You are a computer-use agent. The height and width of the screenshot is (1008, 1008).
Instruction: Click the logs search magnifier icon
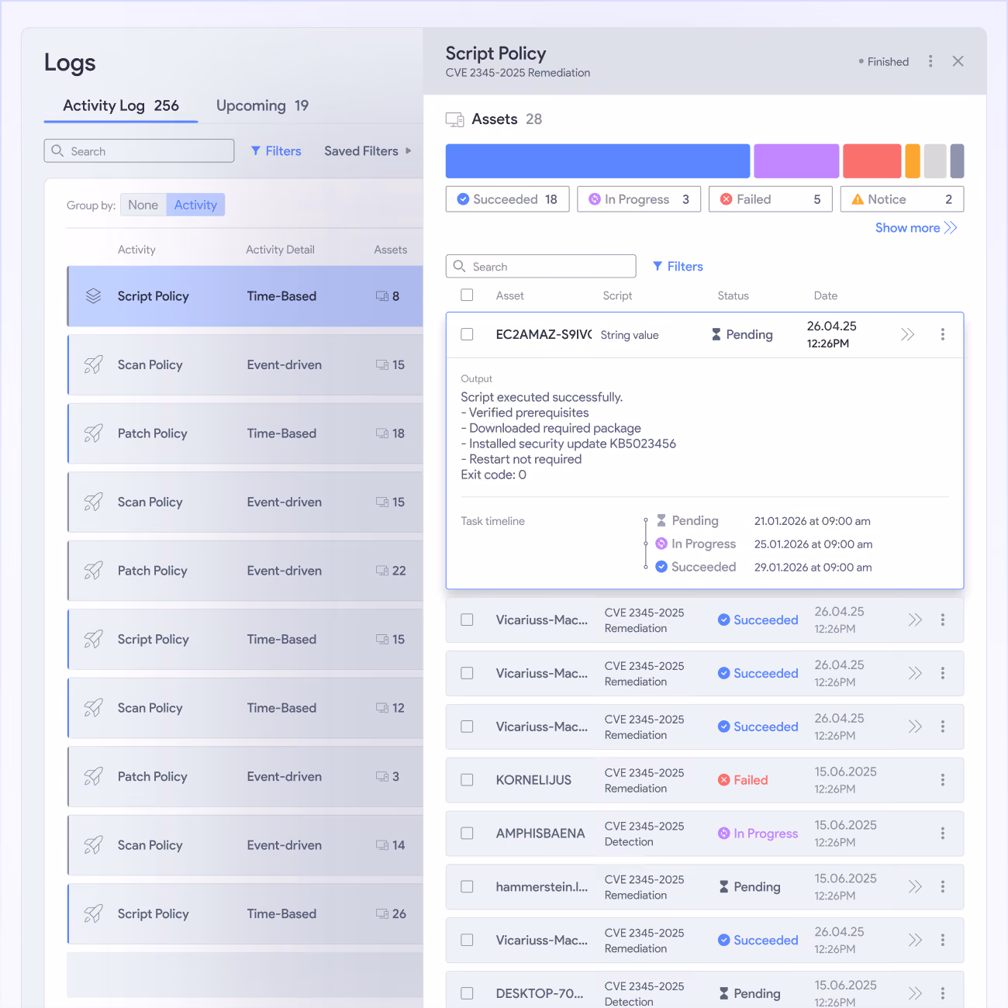coord(57,150)
